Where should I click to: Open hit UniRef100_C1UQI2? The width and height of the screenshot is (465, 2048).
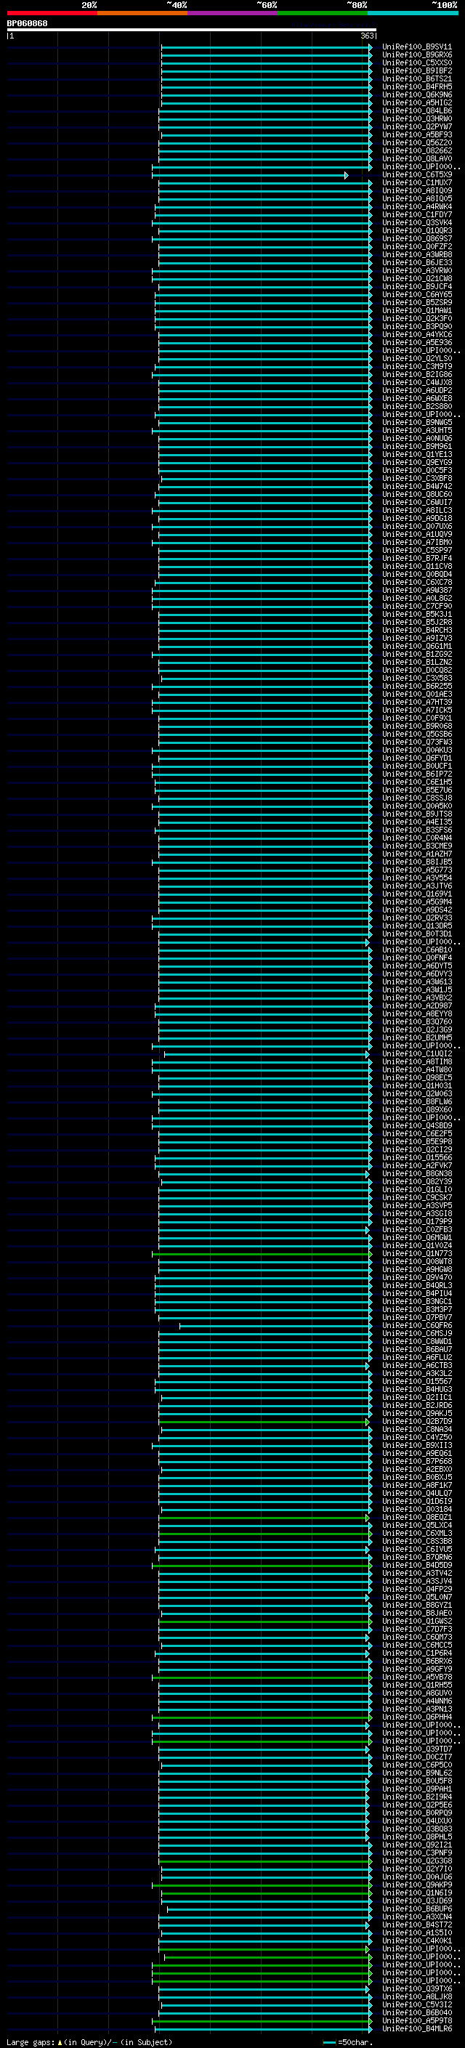click(416, 1053)
